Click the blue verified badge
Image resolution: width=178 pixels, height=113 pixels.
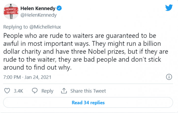pyautogui.click(x=59, y=8)
